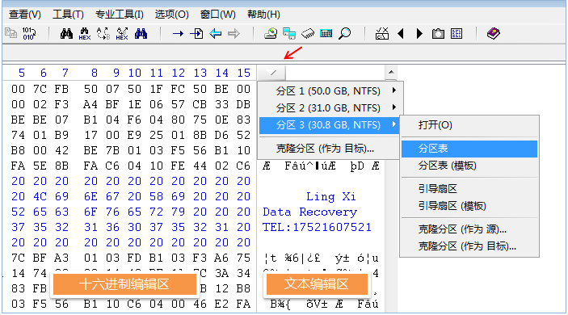Image resolution: width=568 pixels, height=315 pixels.
Task: Click the camera snapshot icon
Action: click(438, 34)
